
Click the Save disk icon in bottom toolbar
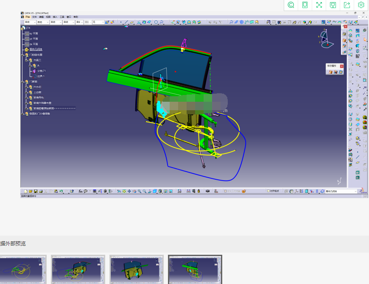point(36,191)
